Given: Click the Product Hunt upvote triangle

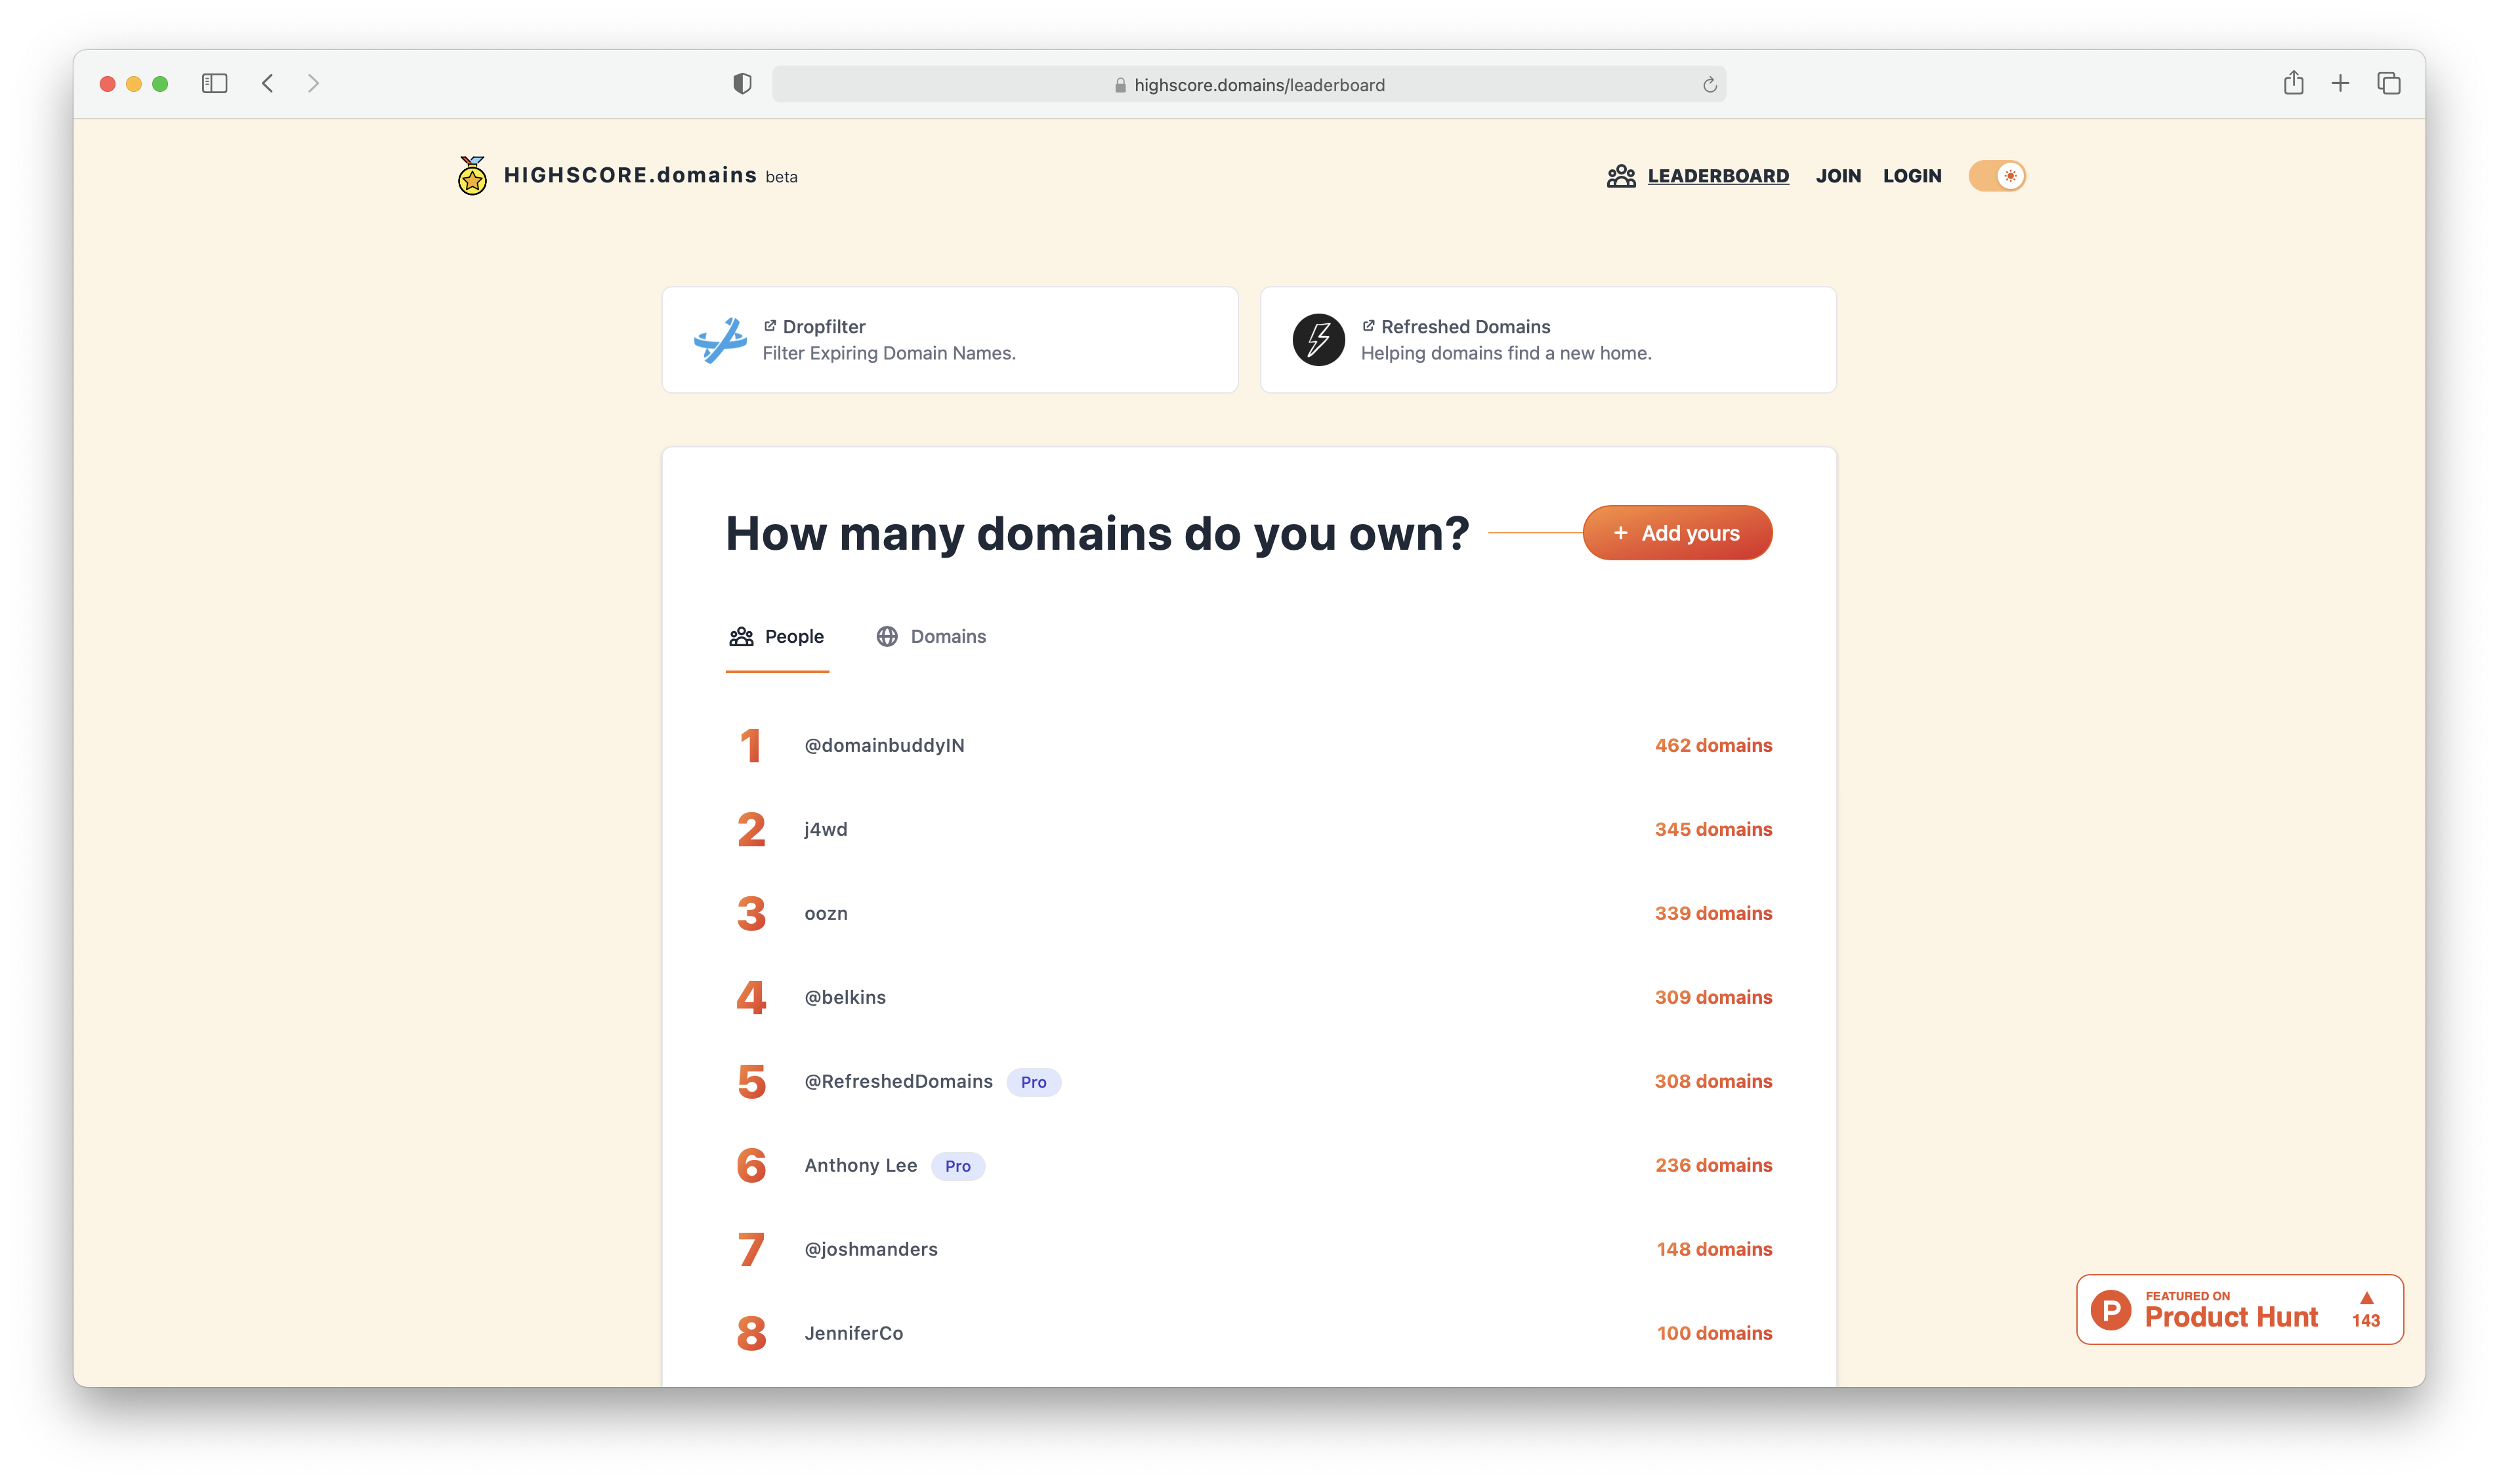Looking at the screenshot, I should (2366, 1297).
